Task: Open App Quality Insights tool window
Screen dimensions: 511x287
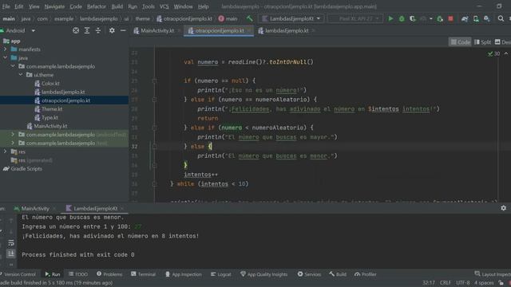Action: point(264,274)
